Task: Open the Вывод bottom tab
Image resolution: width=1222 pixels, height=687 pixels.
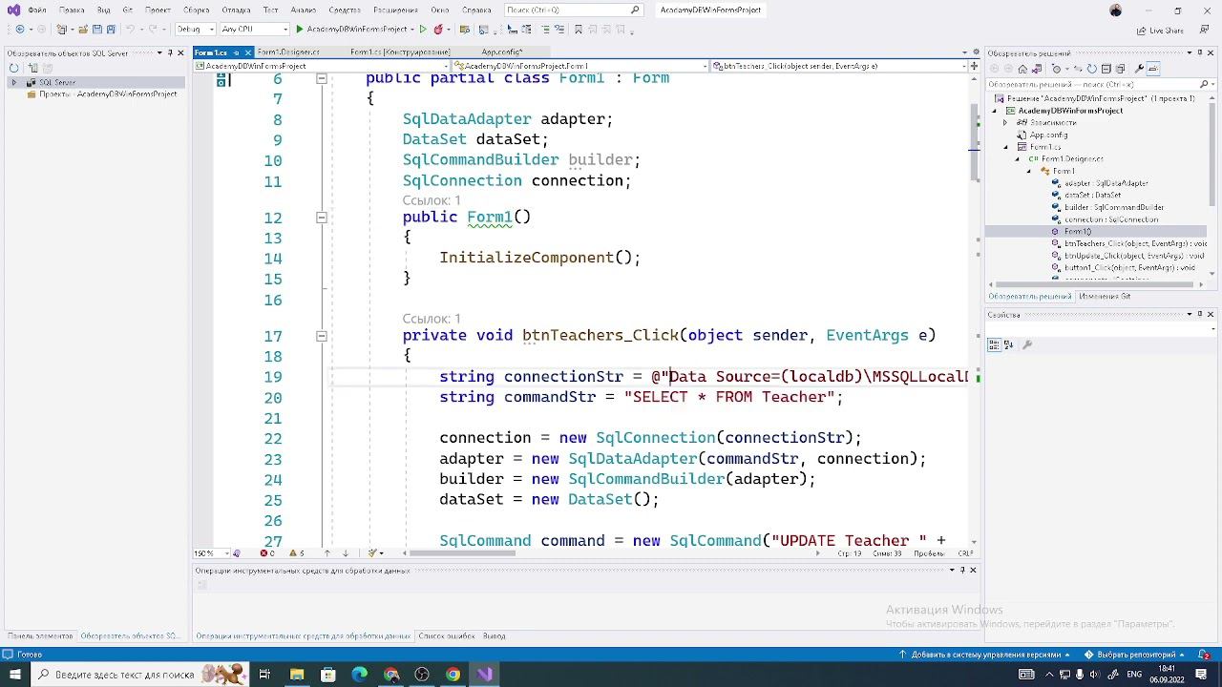Action: click(495, 635)
